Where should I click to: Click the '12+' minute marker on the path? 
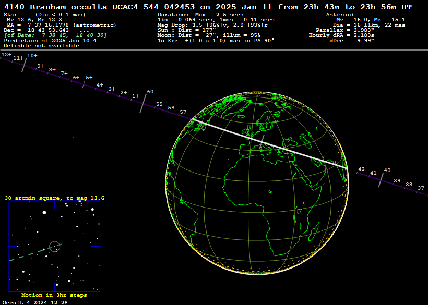click(6, 55)
